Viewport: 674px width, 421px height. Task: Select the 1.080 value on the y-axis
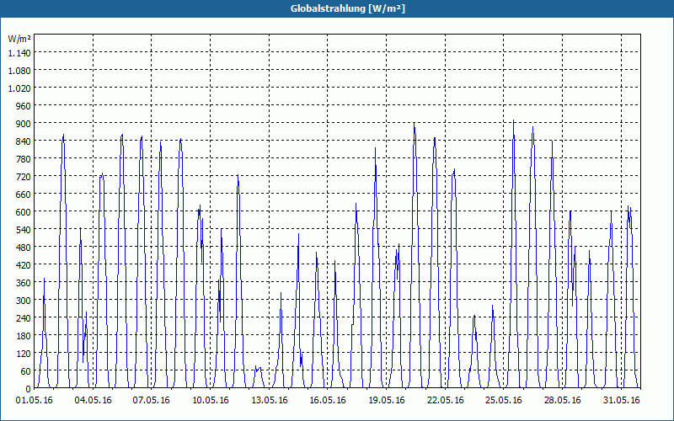pos(19,70)
